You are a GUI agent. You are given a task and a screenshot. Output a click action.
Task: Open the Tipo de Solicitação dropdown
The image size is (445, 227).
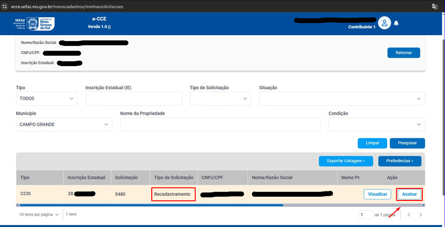click(x=220, y=99)
